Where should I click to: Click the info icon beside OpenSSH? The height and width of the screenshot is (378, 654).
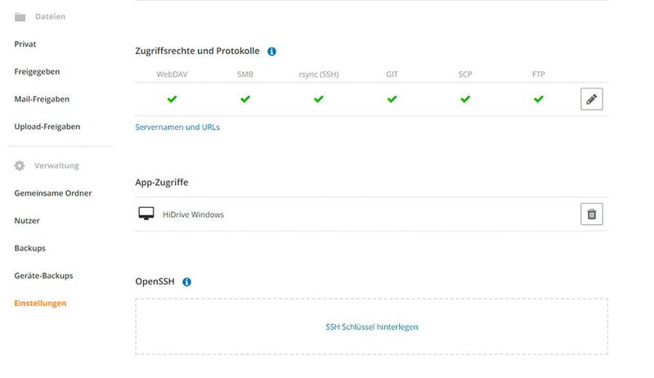coord(186,282)
